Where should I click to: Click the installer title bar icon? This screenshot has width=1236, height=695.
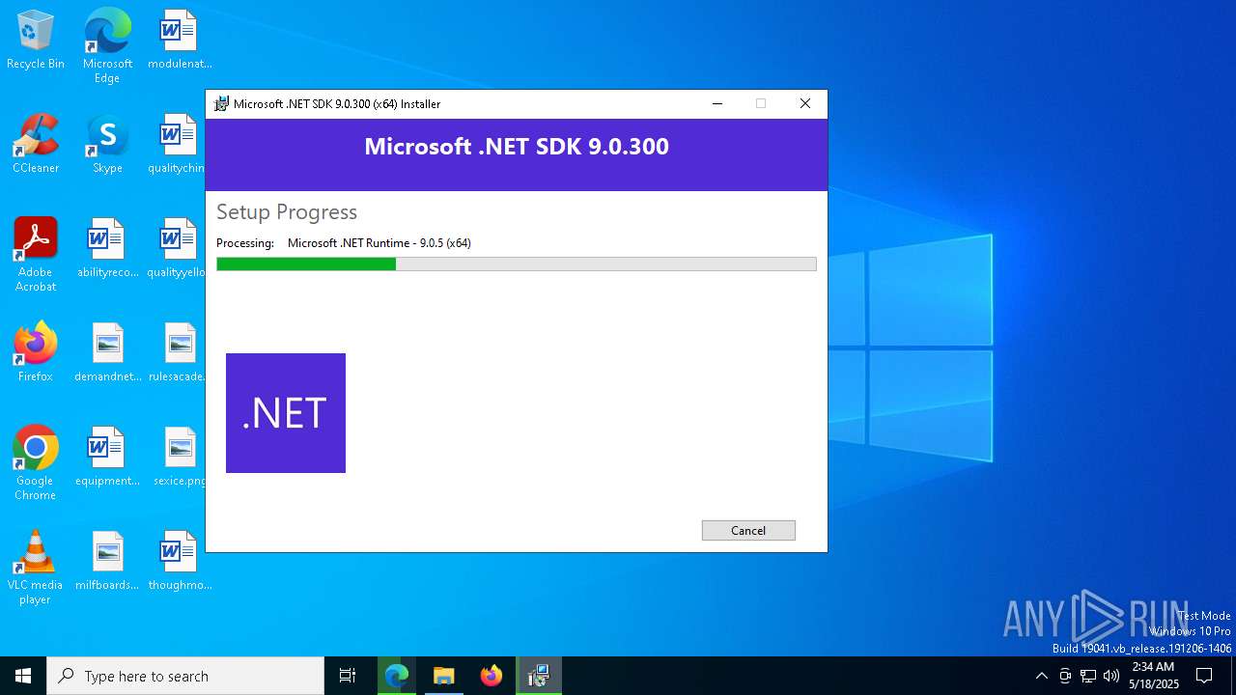(221, 103)
